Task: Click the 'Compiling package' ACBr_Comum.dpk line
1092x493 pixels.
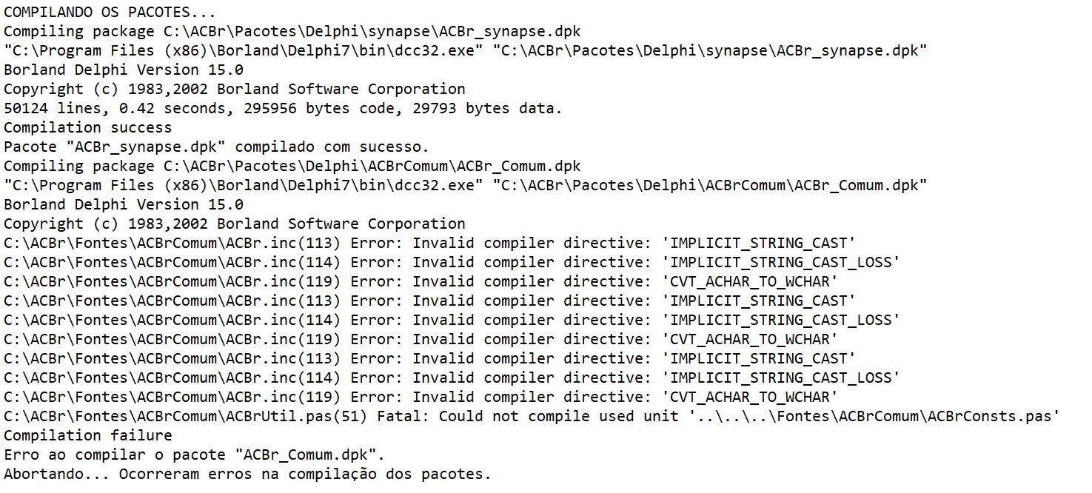Action: pyautogui.click(x=292, y=167)
